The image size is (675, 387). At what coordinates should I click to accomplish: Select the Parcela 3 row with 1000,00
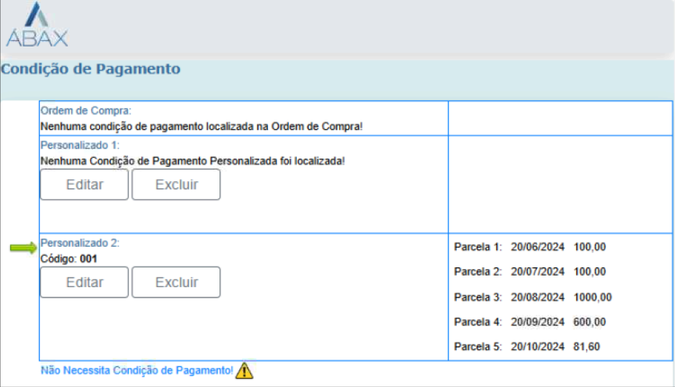pyautogui.click(x=533, y=297)
